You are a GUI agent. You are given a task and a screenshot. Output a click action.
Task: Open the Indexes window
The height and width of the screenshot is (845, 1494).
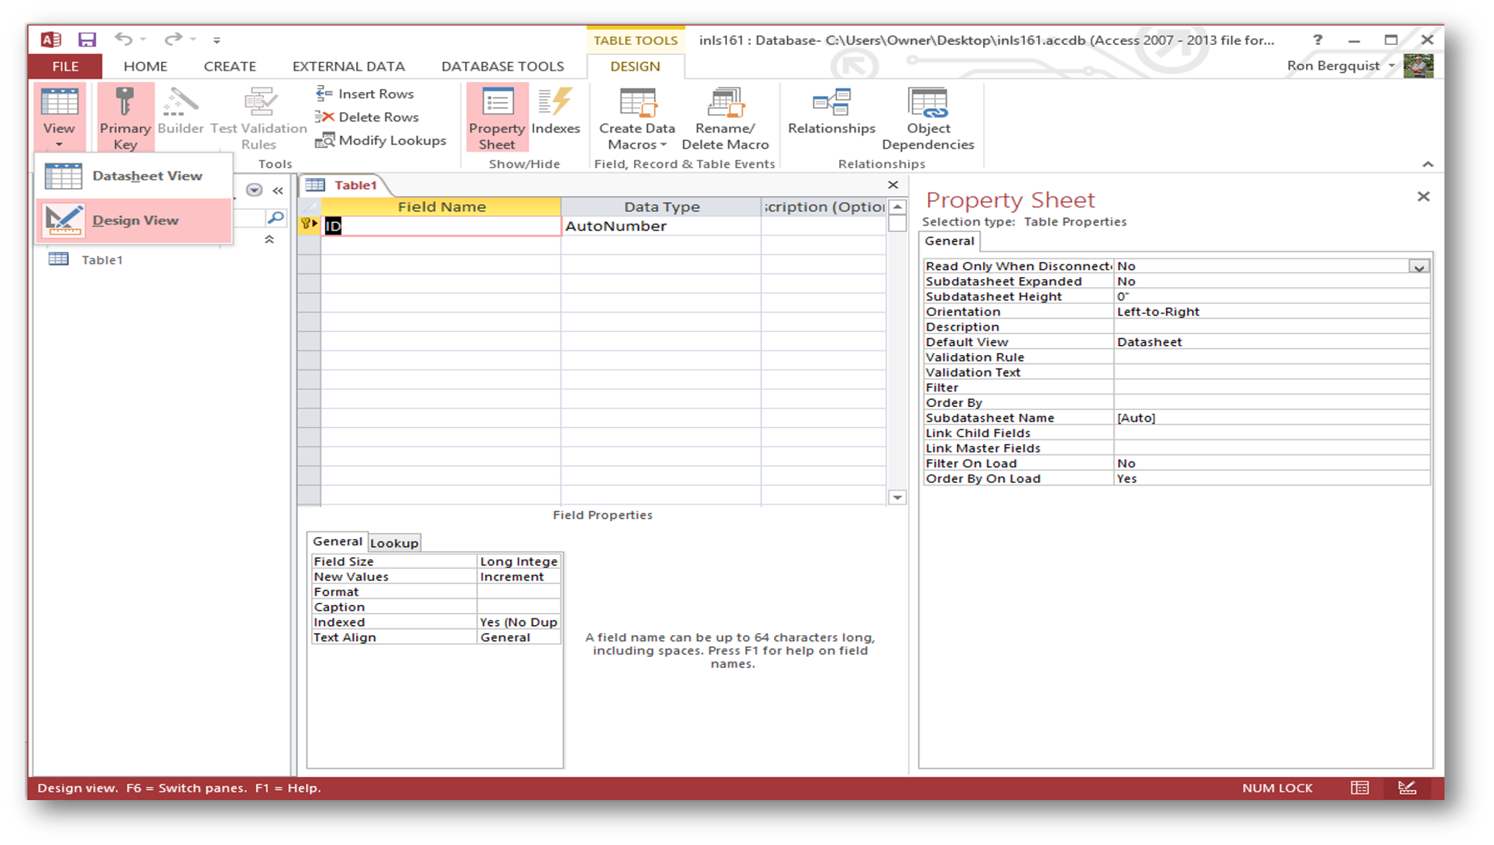click(555, 112)
